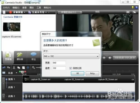Open the 编辑(E) menu
This screenshot has height=103, width=140.
pos(16,8)
